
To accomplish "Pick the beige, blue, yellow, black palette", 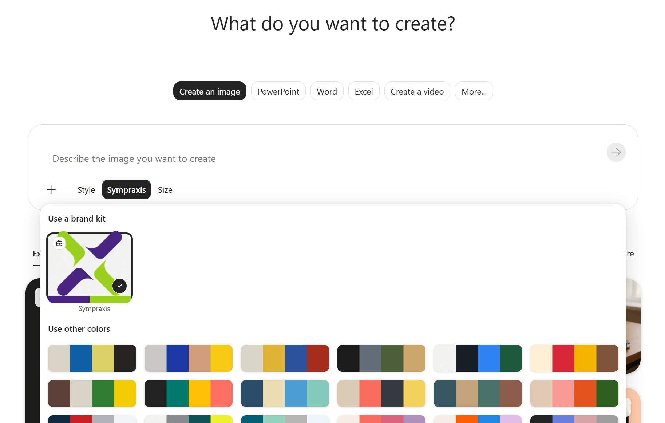I will (x=92, y=358).
